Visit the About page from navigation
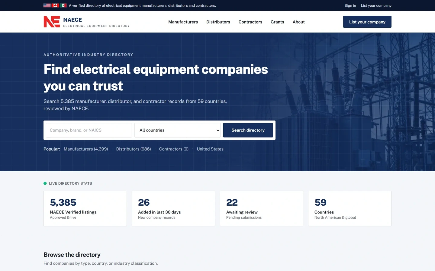This screenshot has width=435, height=271. pos(299,22)
